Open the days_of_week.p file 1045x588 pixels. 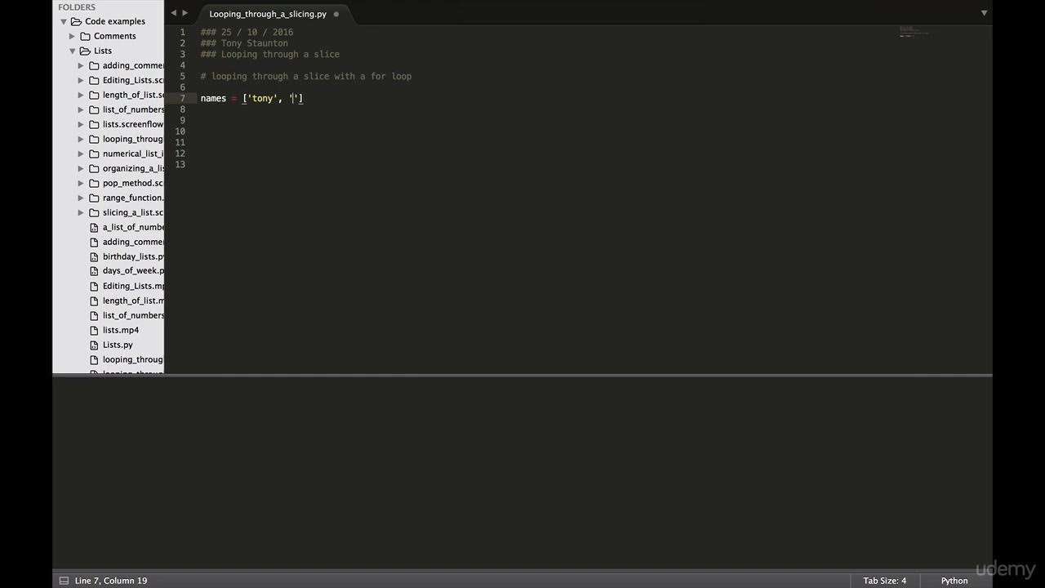[133, 271]
